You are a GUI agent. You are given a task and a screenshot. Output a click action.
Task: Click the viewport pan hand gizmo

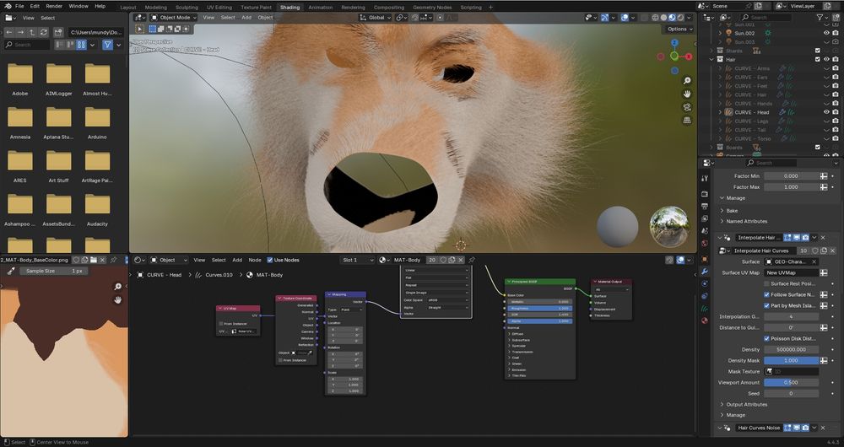[688, 93]
